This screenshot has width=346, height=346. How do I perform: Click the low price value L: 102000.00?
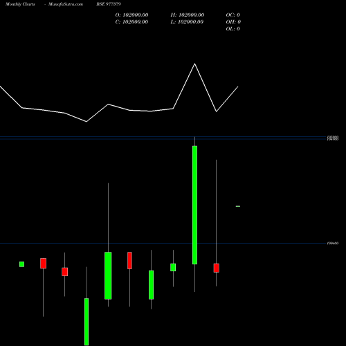coord(188,22)
